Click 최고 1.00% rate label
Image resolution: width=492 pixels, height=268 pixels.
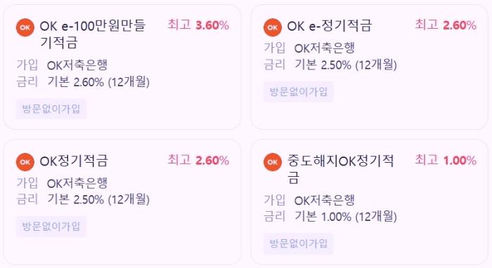[x=446, y=160]
